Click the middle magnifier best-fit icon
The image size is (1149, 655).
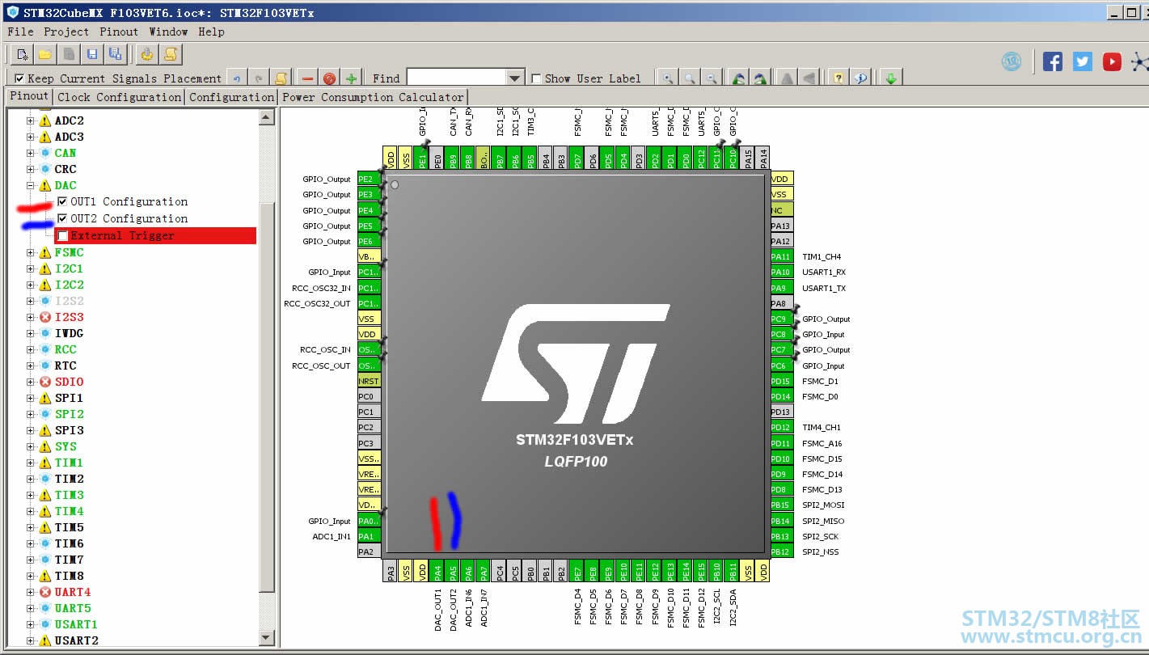pos(690,78)
